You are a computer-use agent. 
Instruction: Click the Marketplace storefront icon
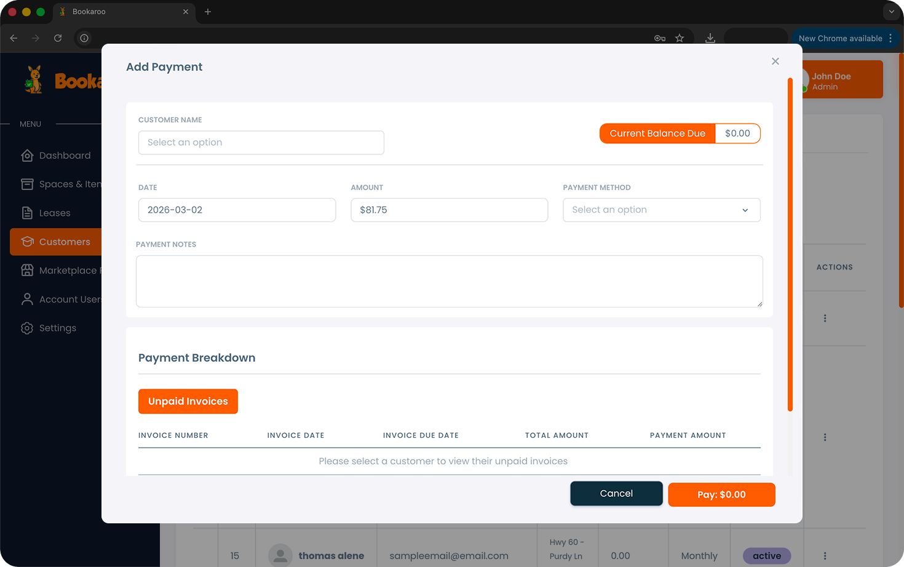point(27,271)
